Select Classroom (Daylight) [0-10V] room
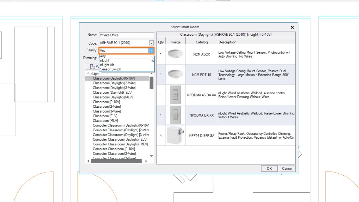 coord(114,78)
